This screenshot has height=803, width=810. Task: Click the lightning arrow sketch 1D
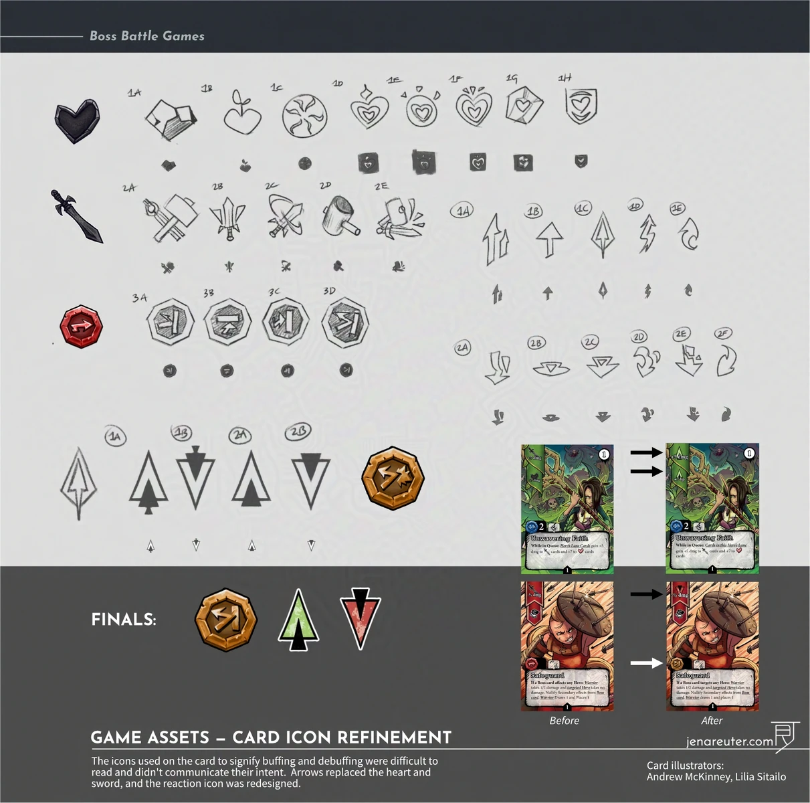coord(647,233)
